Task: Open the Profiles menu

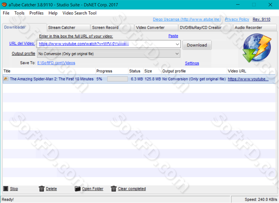Action: [37, 13]
